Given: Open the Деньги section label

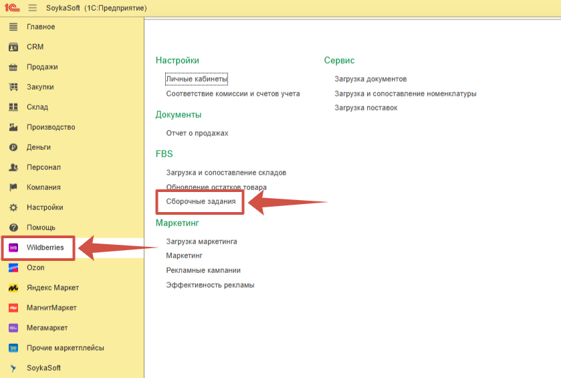Looking at the screenshot, I should [x=39, y=147].
